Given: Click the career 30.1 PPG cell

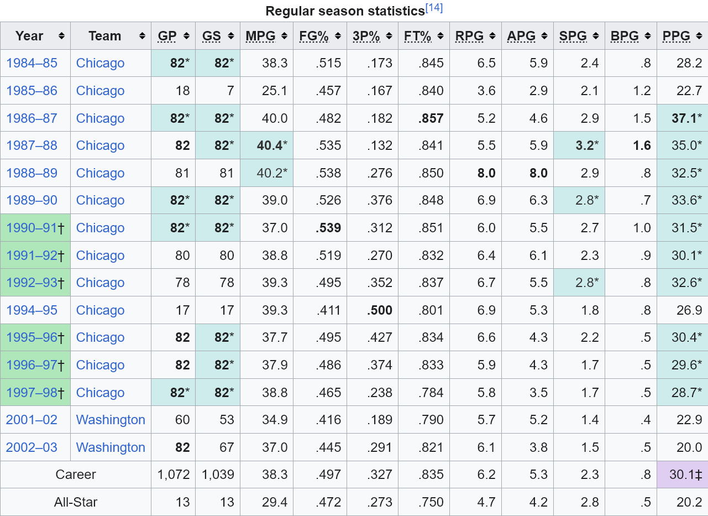Looking at the screenshot, I should tap(683, 475).
